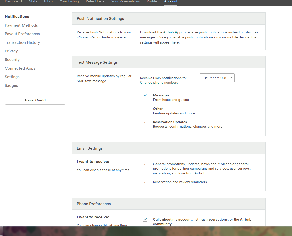Image resolution: width=292 pixels, height=236 pixels.
Task: Uncheck the Messages SMS checkbox
Action: [x=145, y=95]
